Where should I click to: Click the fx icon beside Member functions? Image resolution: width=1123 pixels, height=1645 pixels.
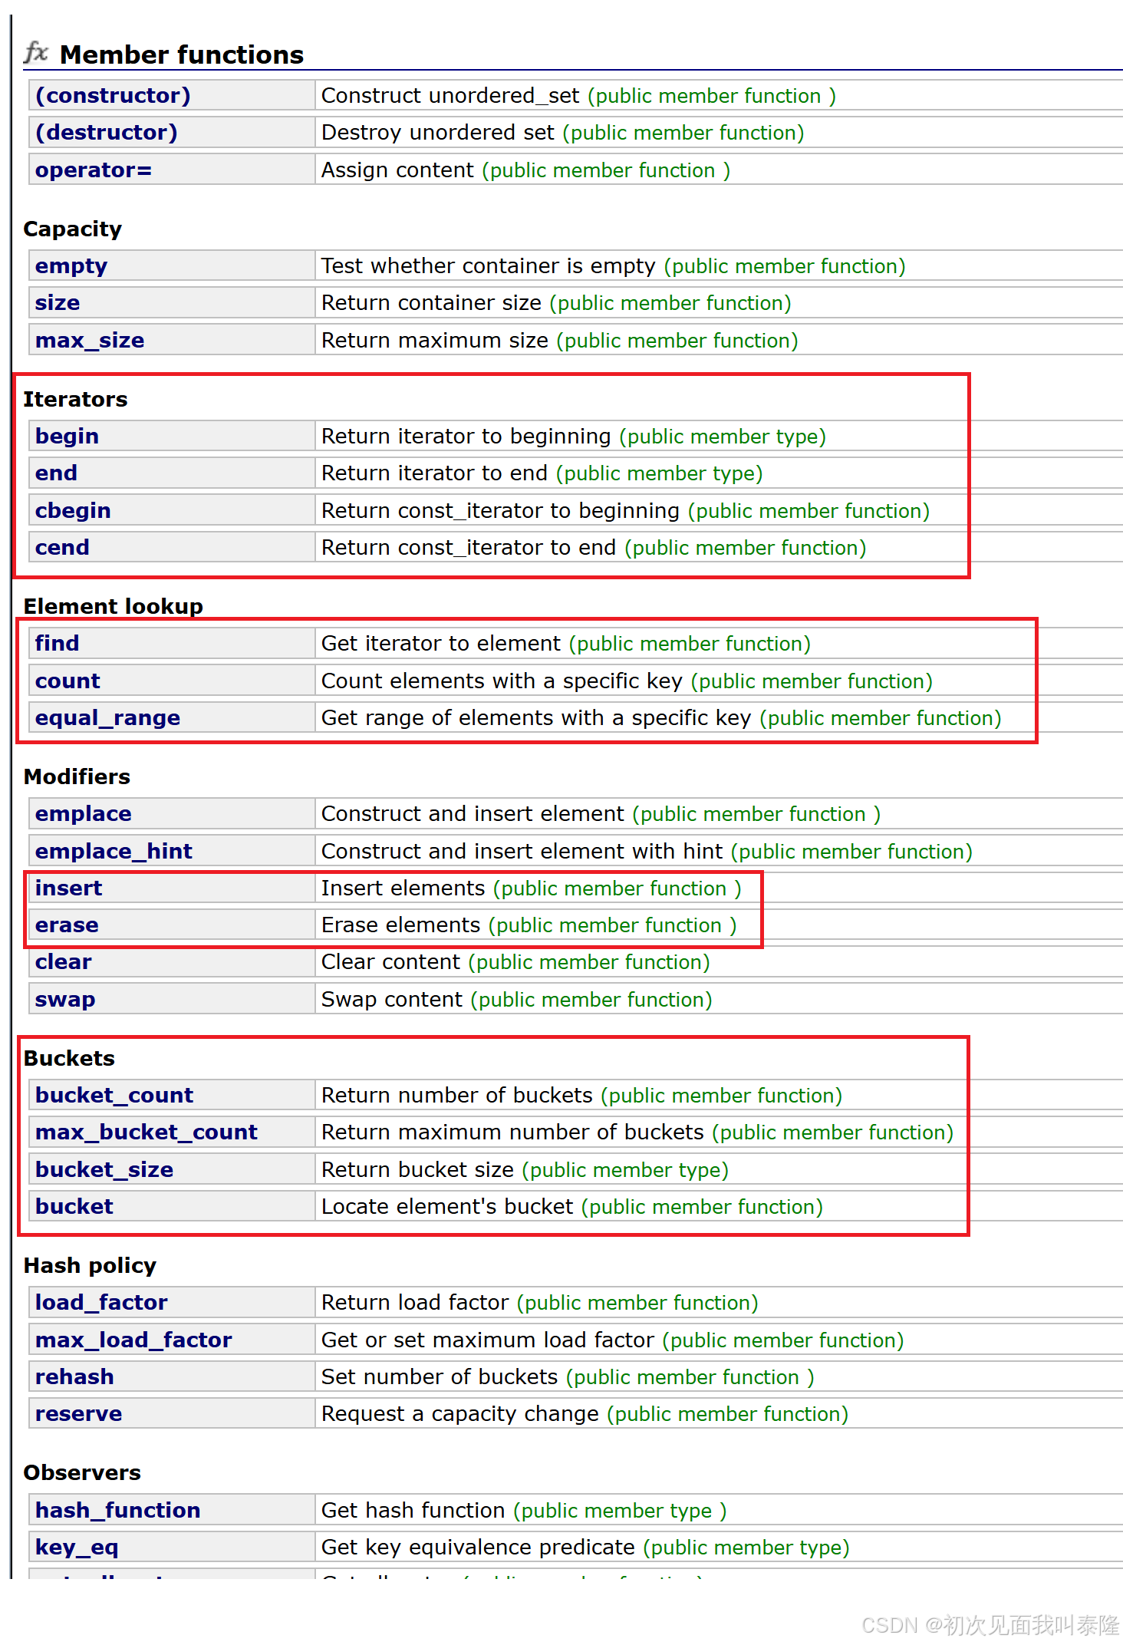(36, 52)
